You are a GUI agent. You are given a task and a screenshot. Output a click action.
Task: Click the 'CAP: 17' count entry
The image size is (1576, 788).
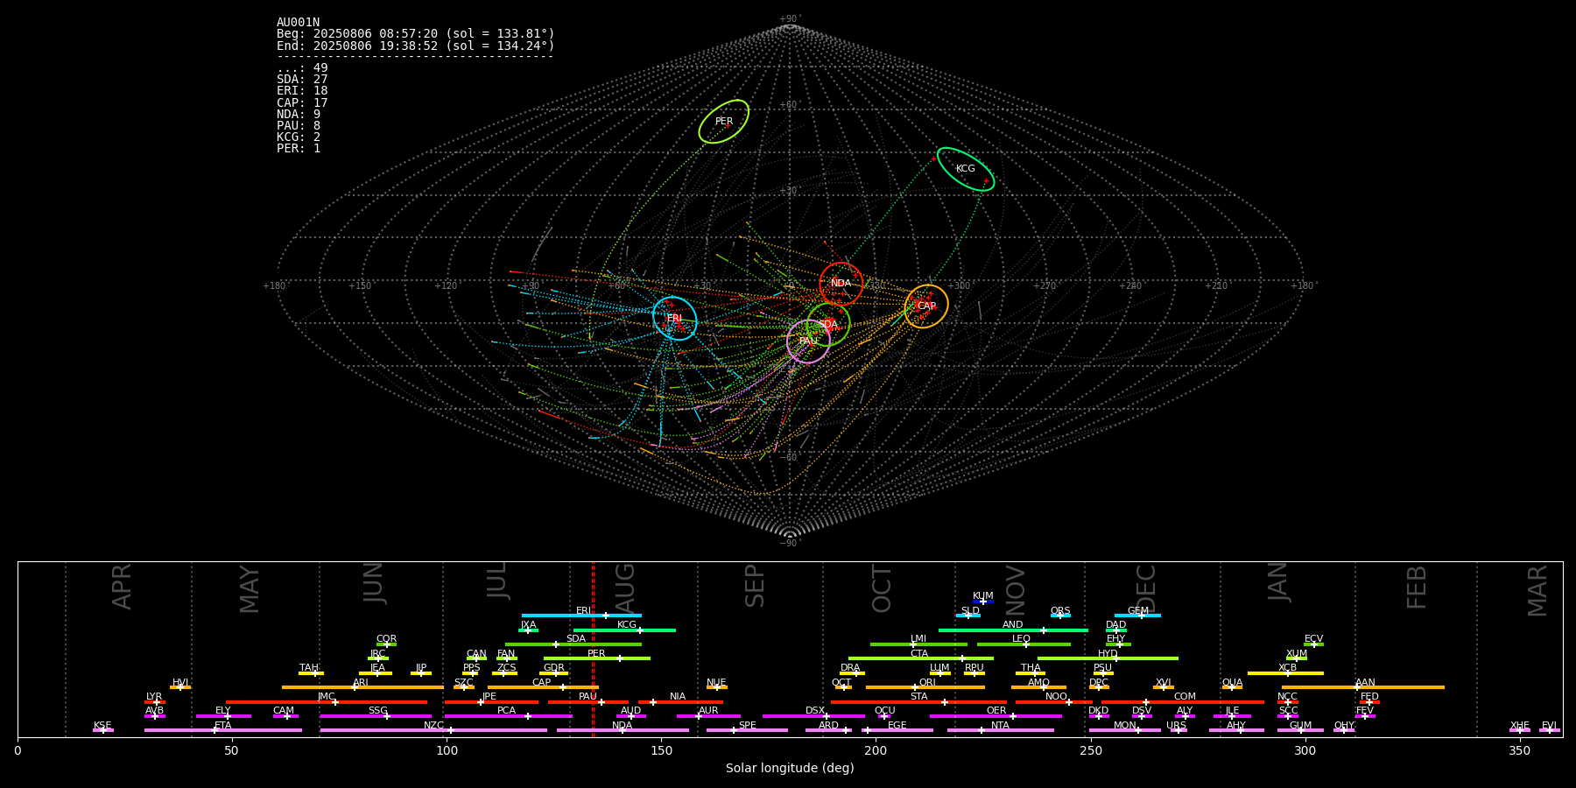pos(302,103)
